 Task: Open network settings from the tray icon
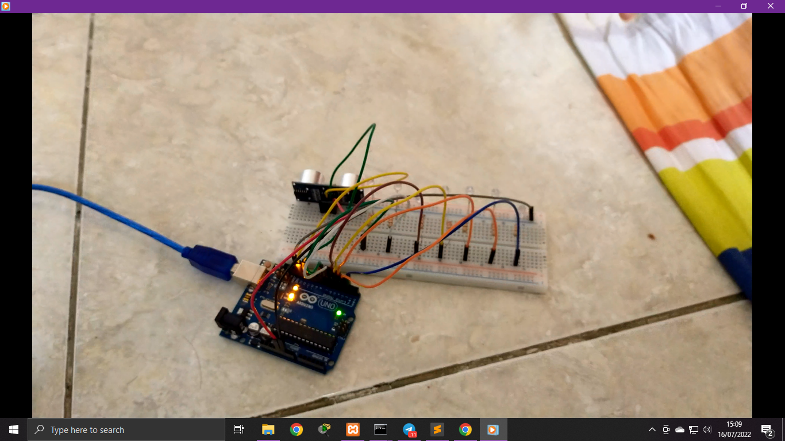(x=694, y=430)
